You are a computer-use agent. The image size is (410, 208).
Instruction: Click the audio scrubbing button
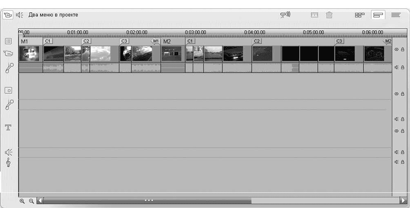point(285,15)
